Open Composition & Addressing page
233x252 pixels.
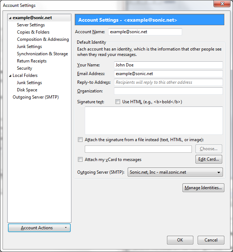pos(43,39)
